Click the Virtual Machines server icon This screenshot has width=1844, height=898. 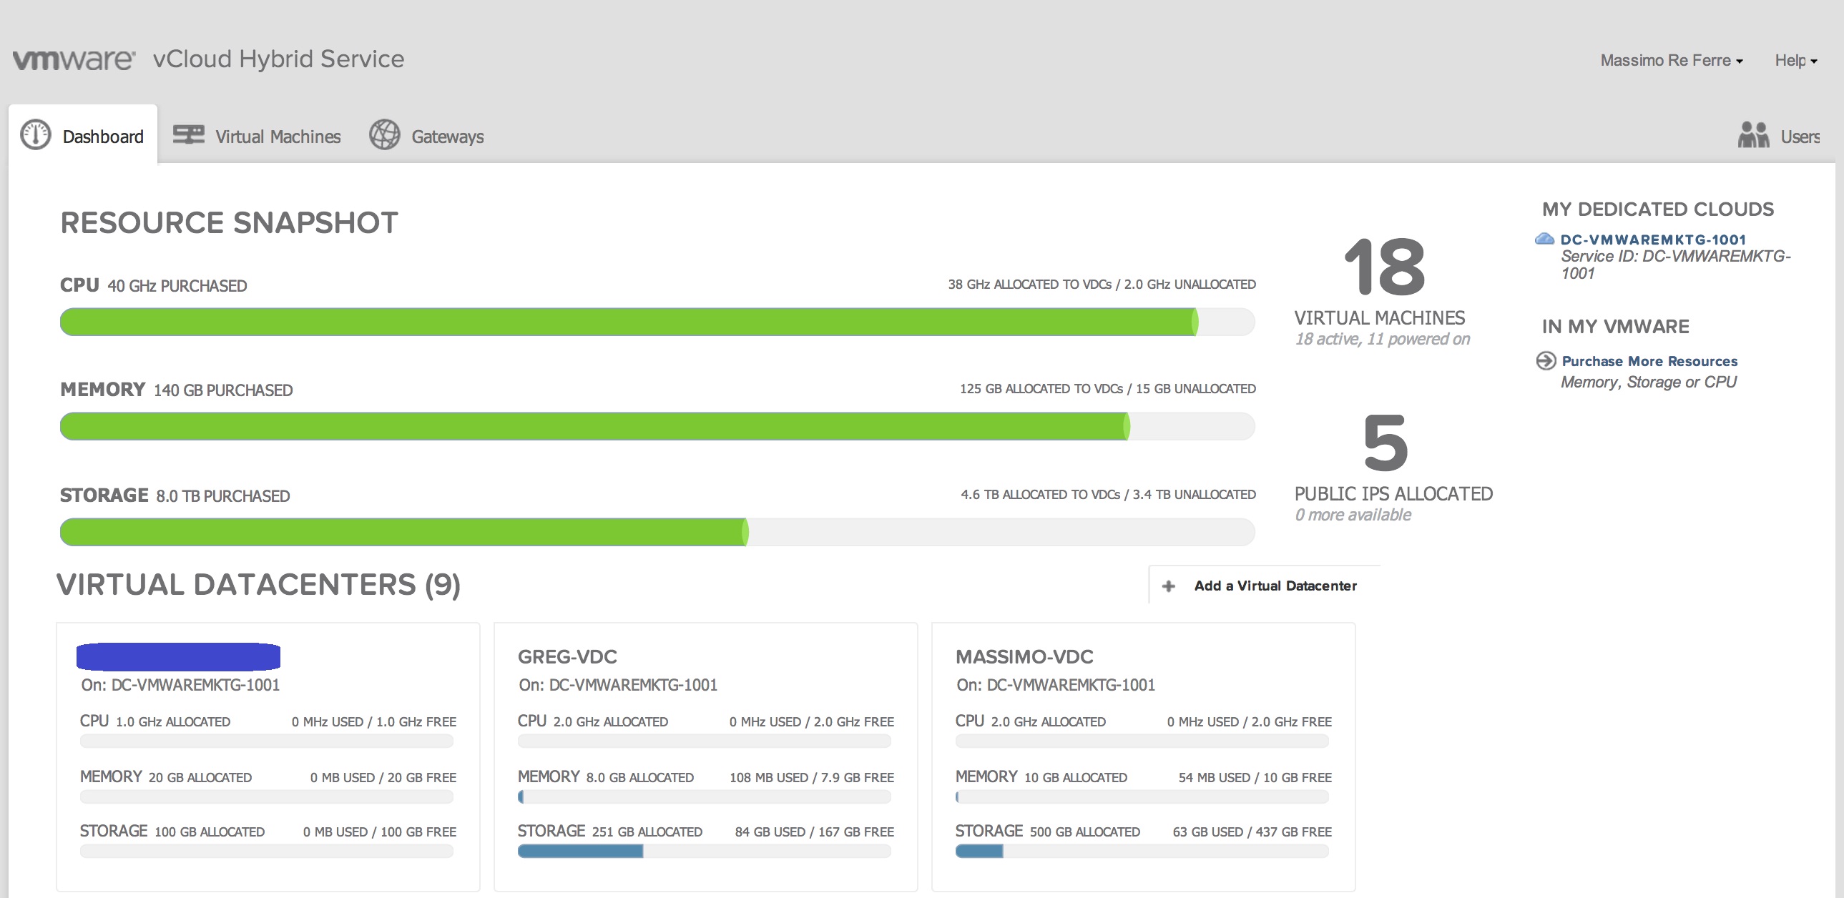189,134
